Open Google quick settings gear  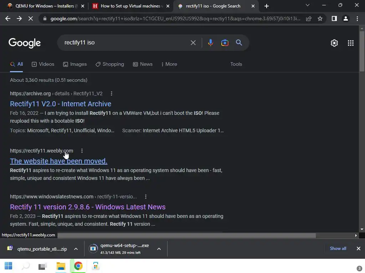click(334, 43)
